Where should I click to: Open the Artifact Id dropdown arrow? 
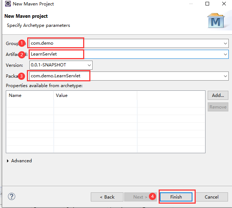225,54
